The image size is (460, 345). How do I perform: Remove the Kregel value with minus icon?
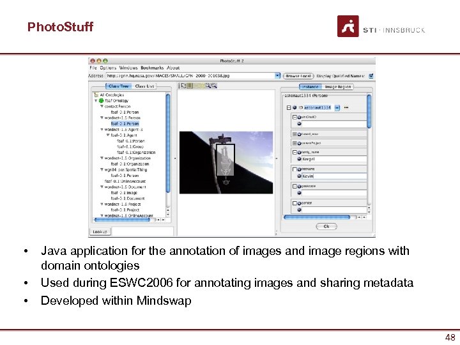point(299,158)
